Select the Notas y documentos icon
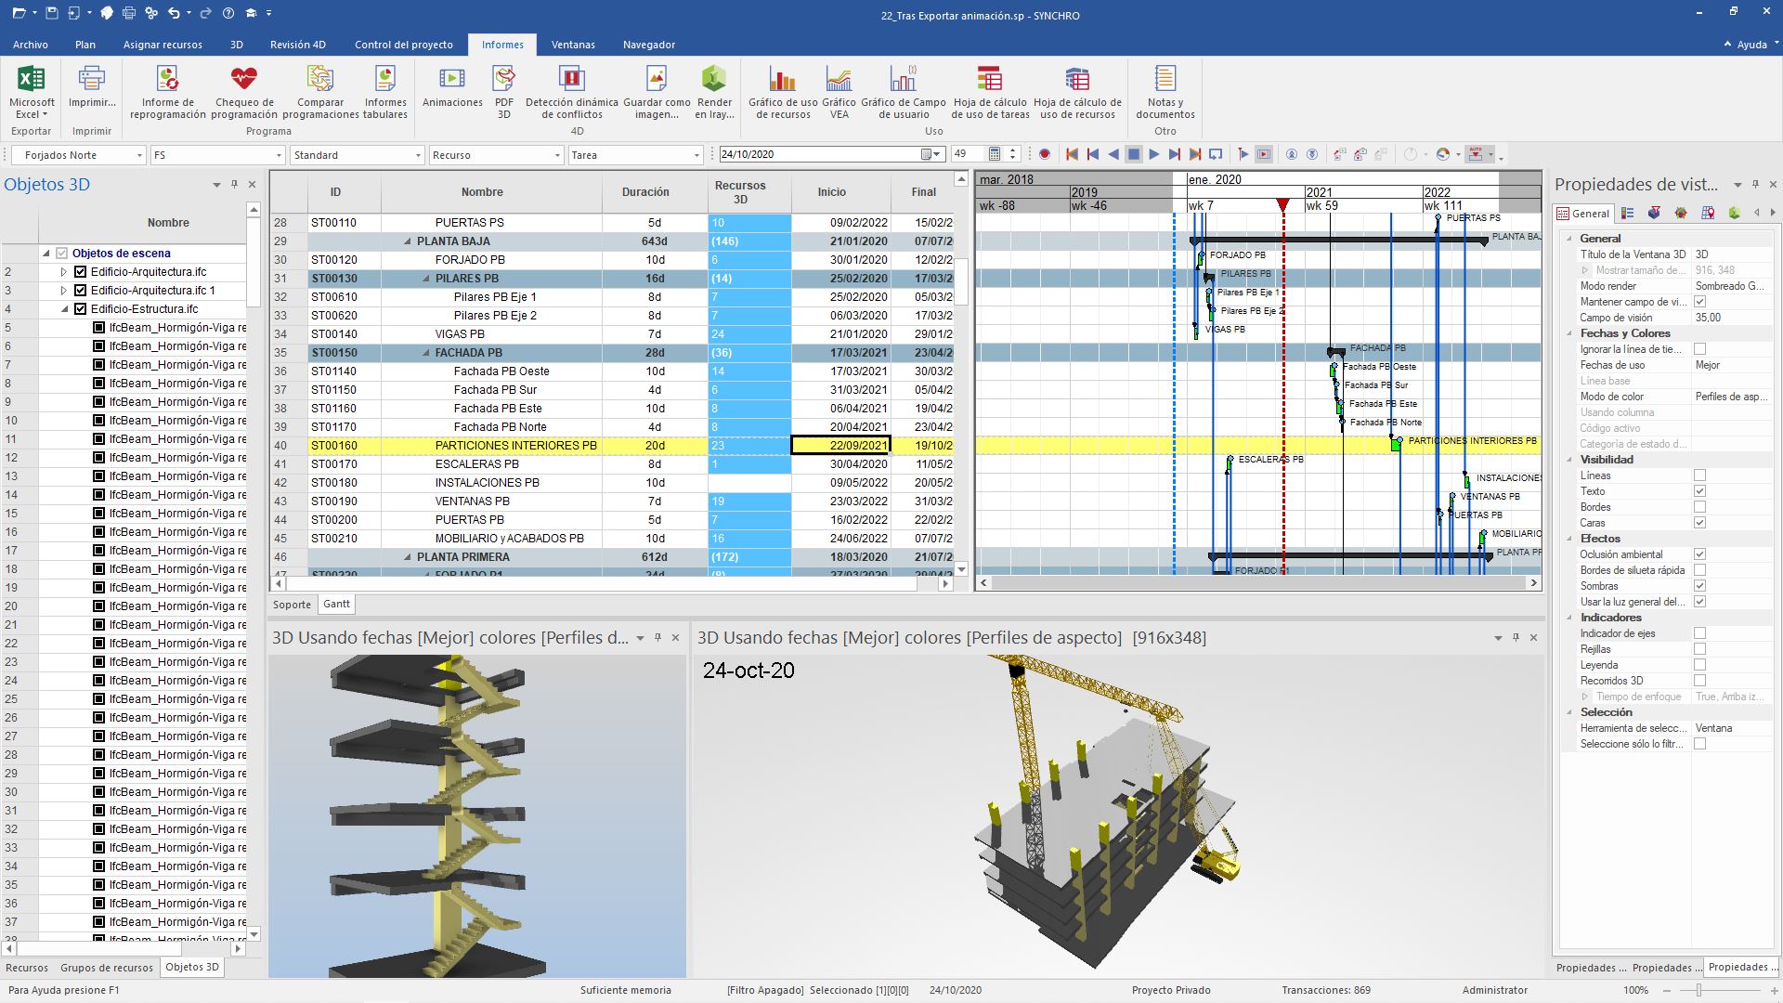Screen dimensions: 1783x1003 pyautogui.click(x=1165, y=88)
